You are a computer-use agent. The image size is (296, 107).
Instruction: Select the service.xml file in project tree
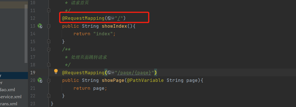point(10,97)
